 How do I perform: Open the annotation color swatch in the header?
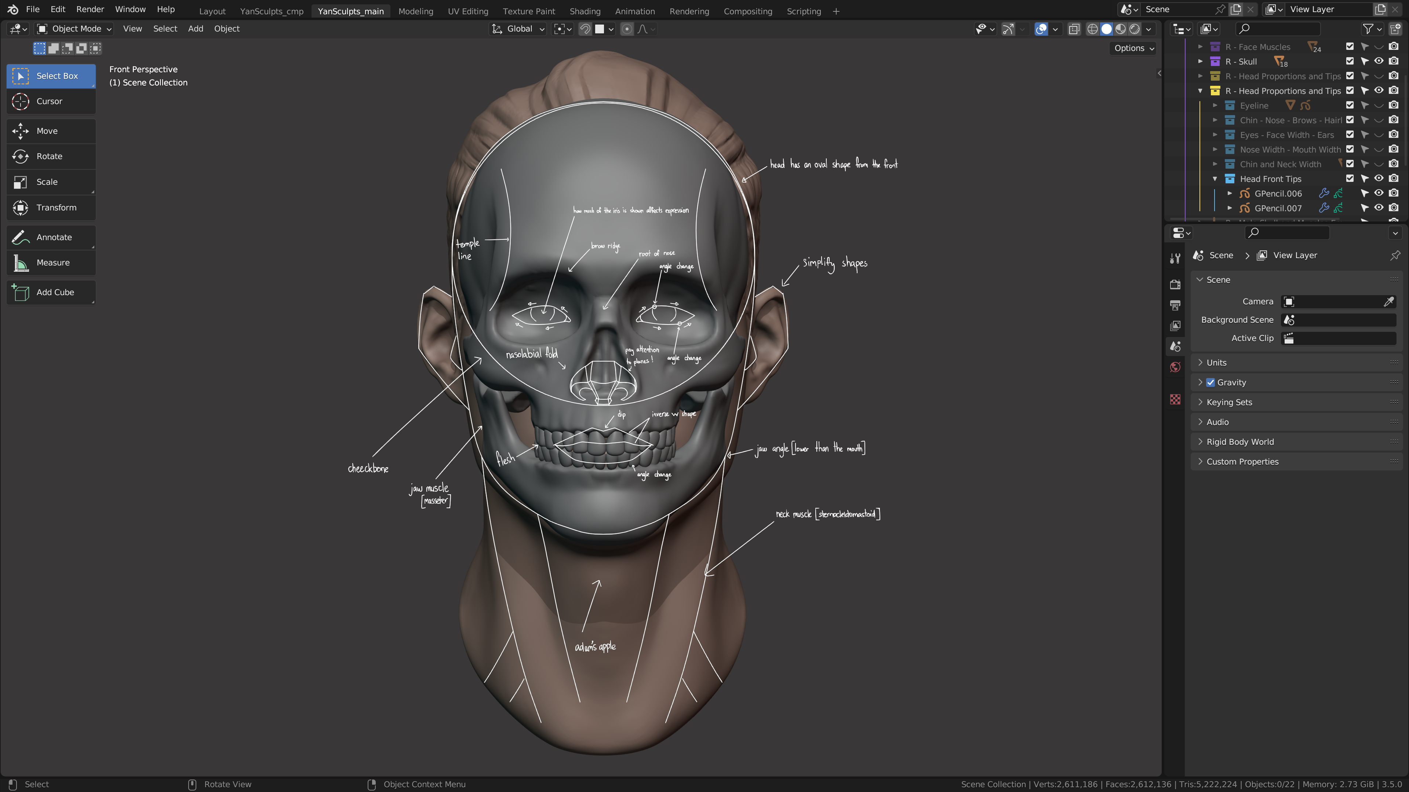point(600,29)
